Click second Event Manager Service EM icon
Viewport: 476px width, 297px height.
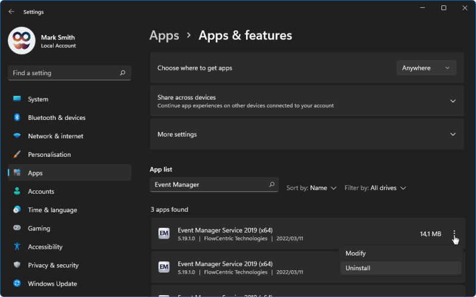[164, 267]
